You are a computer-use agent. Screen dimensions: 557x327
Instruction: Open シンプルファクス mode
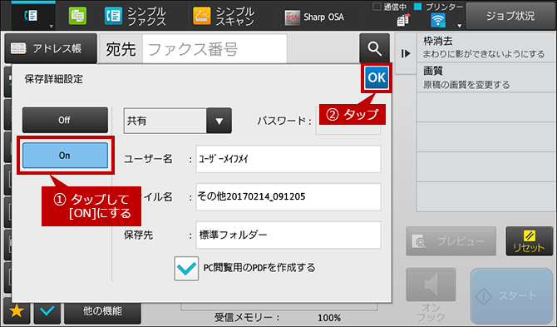click(x=136, y=17)
